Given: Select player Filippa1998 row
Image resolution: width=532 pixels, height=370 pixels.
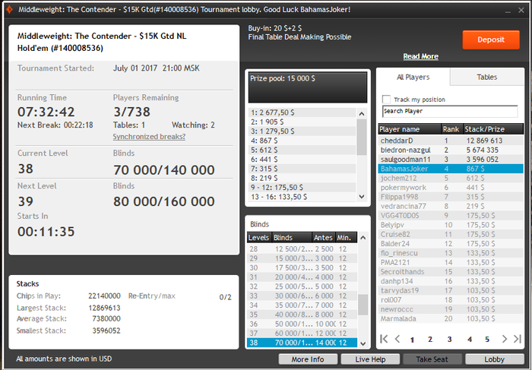Looking at the screenshot, I should click(451, 197).
